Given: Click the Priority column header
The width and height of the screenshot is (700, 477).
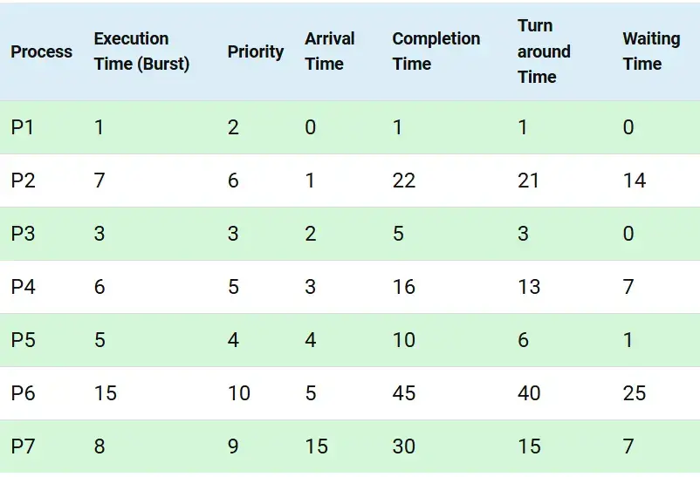Looking at the screenshot, I should coord(256,51).
